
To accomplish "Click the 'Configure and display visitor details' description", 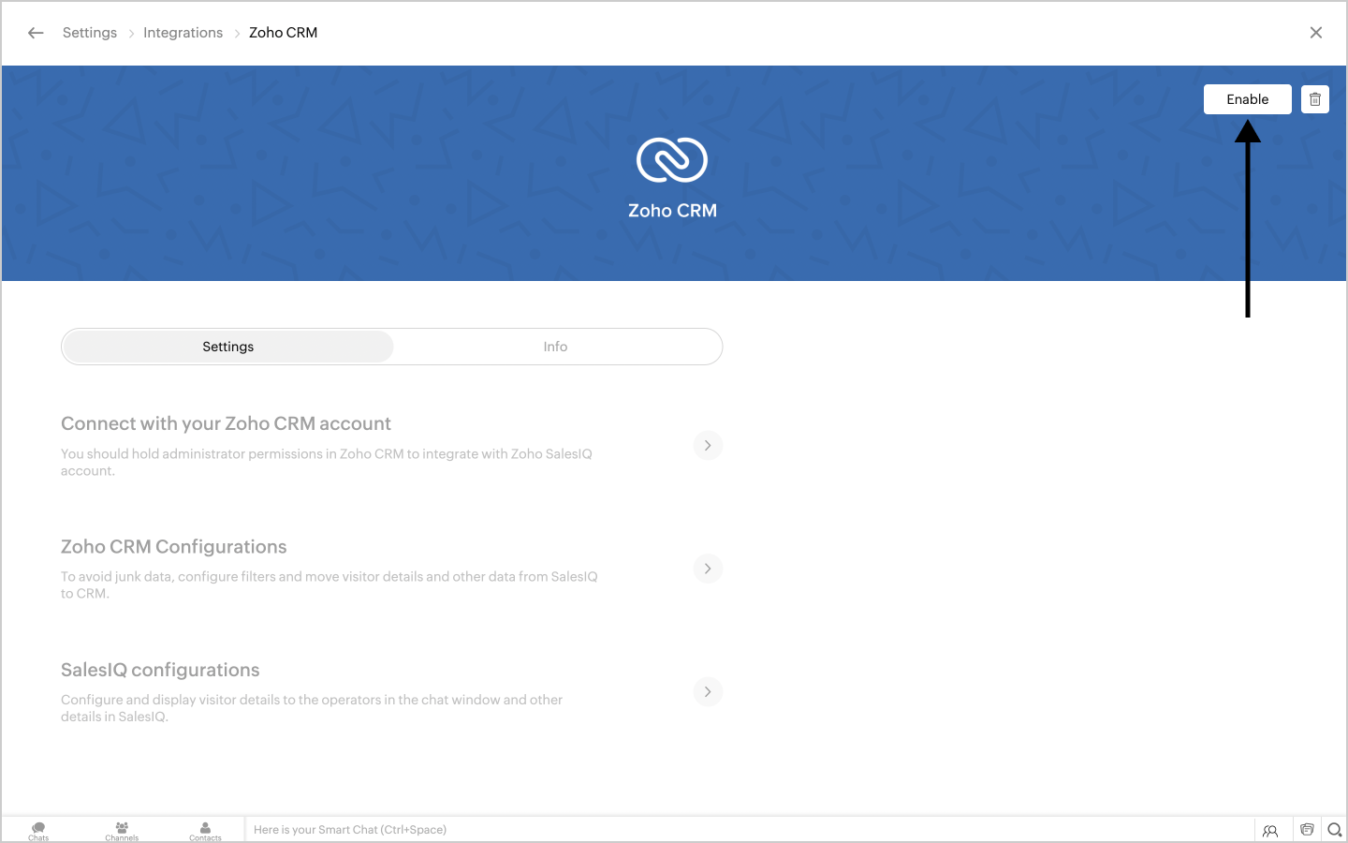I will [312, 708].
